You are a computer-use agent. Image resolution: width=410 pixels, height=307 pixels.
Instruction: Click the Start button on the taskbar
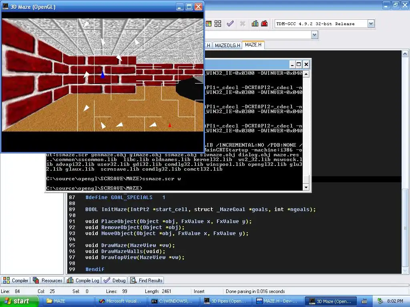tap(19, 301)
